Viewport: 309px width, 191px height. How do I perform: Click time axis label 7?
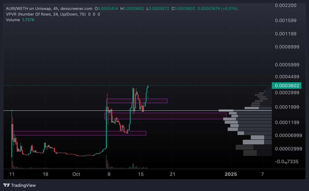pyautogui.click(x=262, y=174)
